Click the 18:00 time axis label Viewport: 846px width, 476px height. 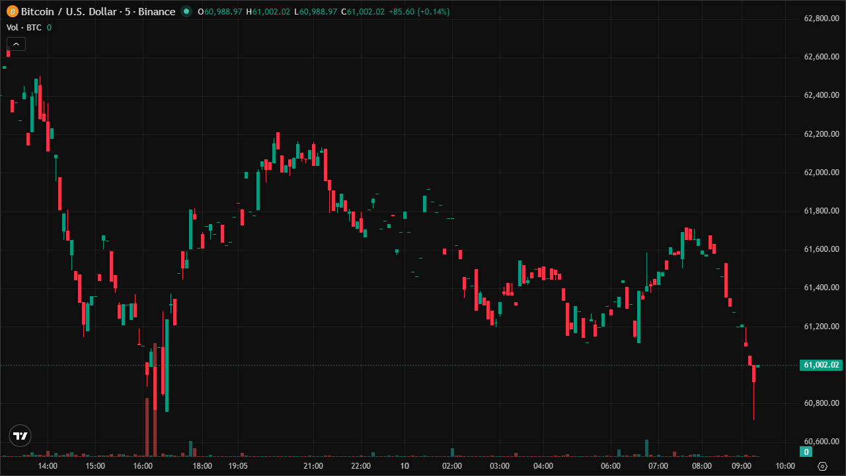[202, 466]
